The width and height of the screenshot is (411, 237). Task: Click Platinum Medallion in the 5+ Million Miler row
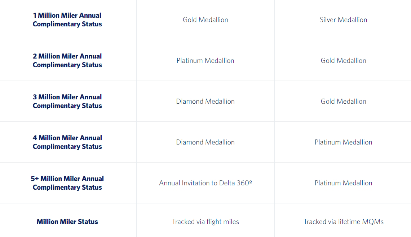point(343,183)
